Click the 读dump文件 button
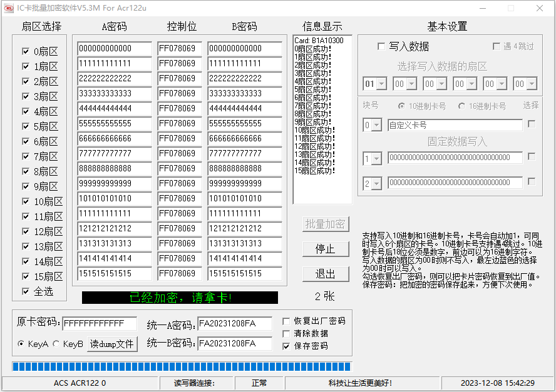 112,344
